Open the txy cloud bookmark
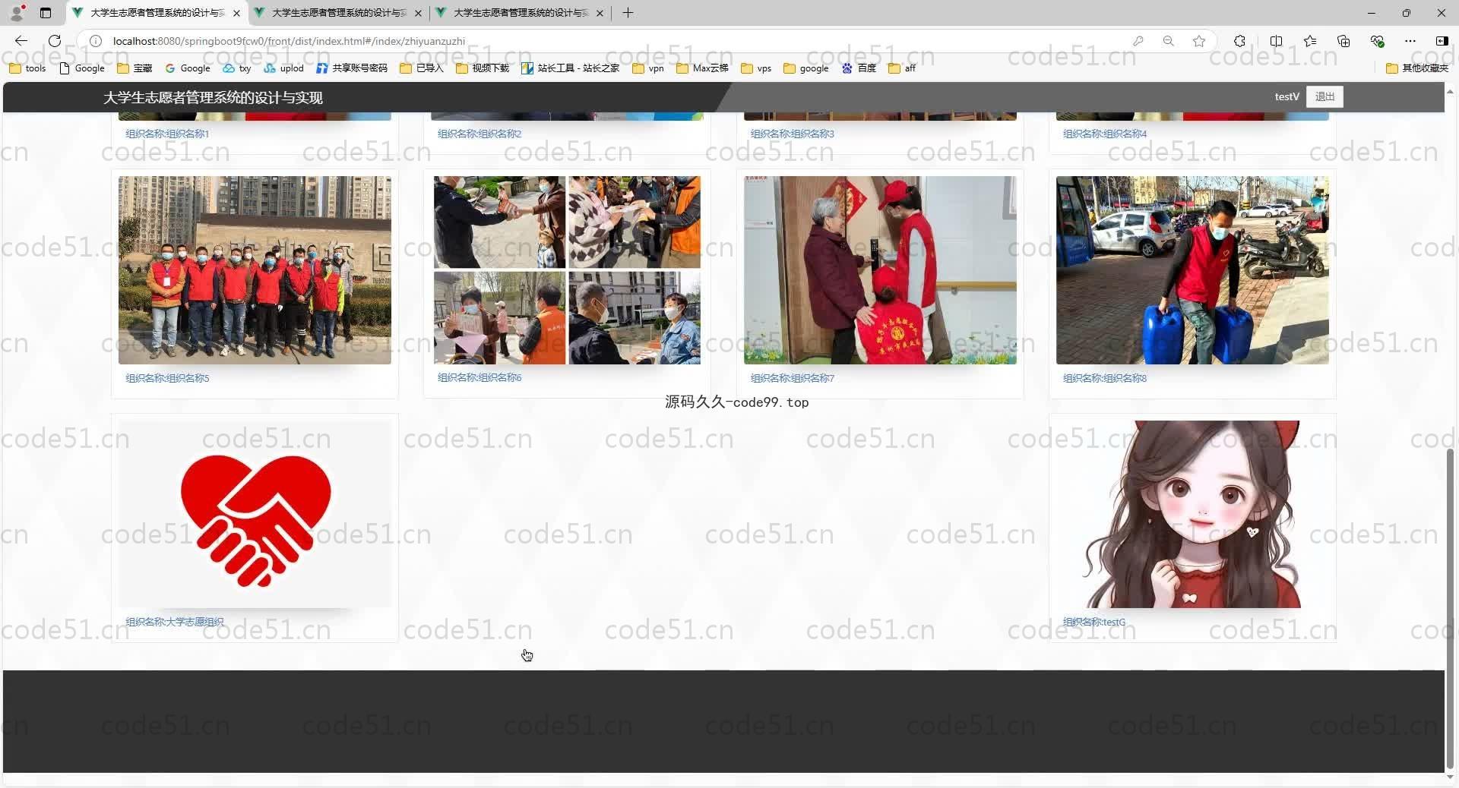The image size is (1459, 788). pos(236,68)
